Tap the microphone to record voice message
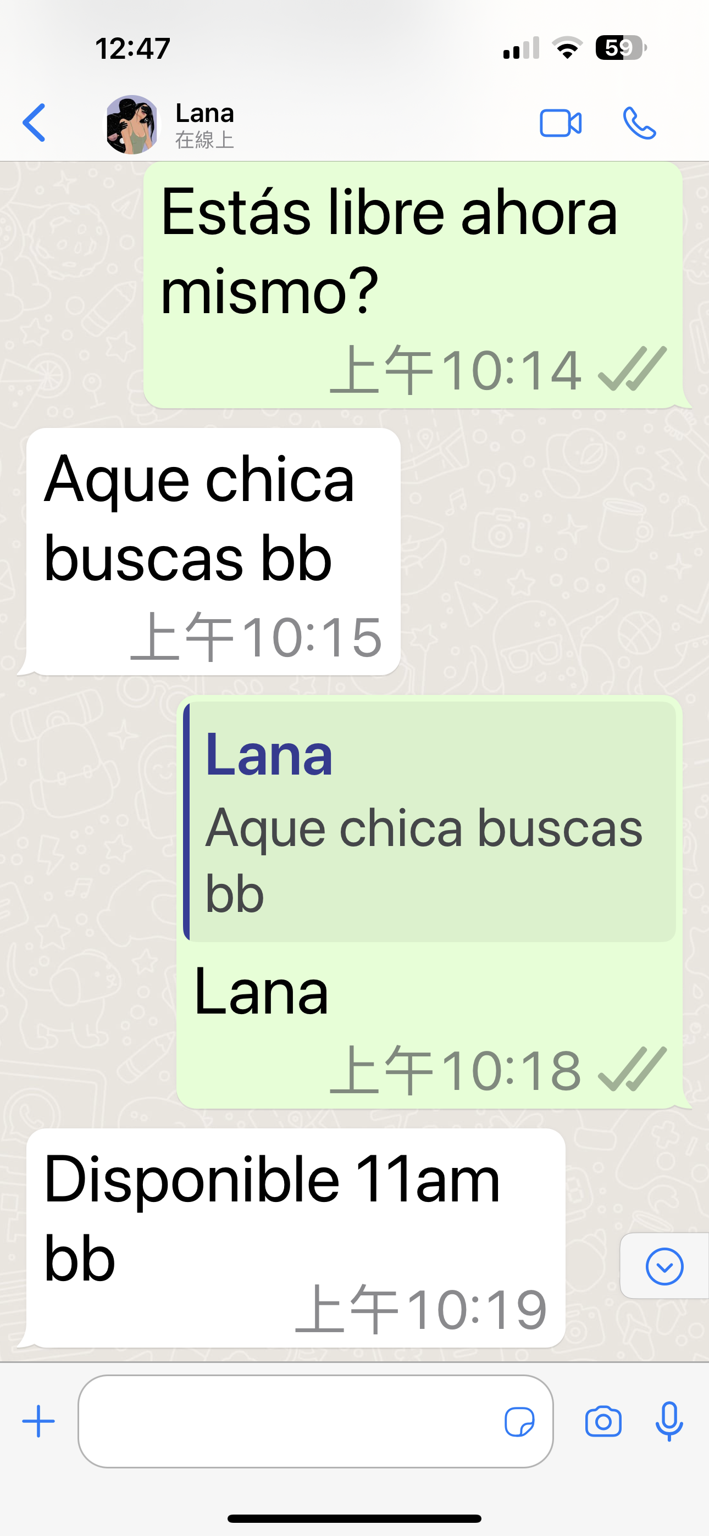The height and width of the screenshot is (1536, 709). tap(669, 1422)
